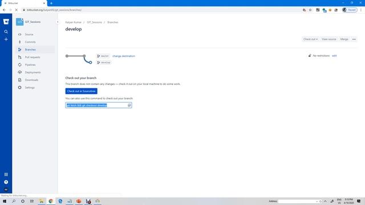
Task: Click the Downloads file icon
Action: coord(20,80)
